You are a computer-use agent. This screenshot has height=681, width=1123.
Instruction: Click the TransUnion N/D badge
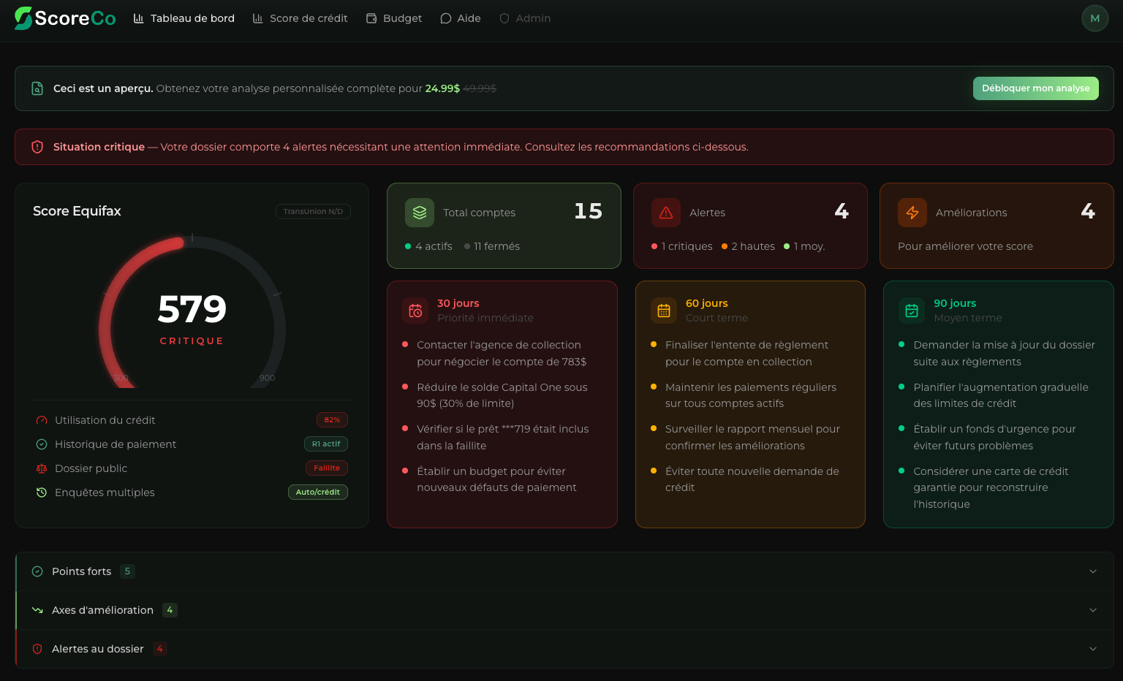click(313, 211)
